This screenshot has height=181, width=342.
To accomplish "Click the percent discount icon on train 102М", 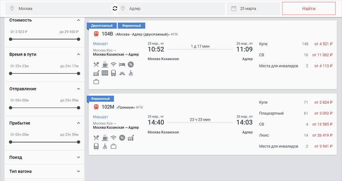I will [x=122, y=138].
